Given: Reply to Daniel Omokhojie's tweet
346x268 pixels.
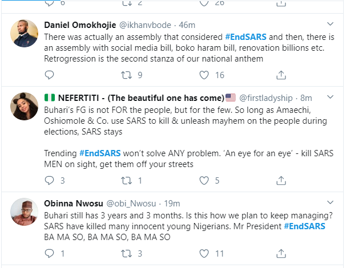Looking at the screenshot, I should point(50,75).
